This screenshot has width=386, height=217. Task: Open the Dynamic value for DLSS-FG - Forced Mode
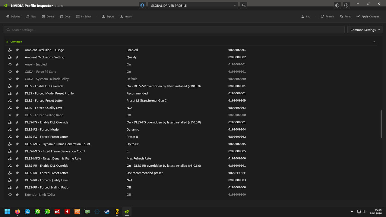click(x=133, y=130)
